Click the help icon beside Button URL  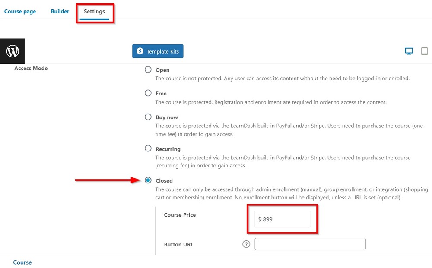click(x=246, y=244)
